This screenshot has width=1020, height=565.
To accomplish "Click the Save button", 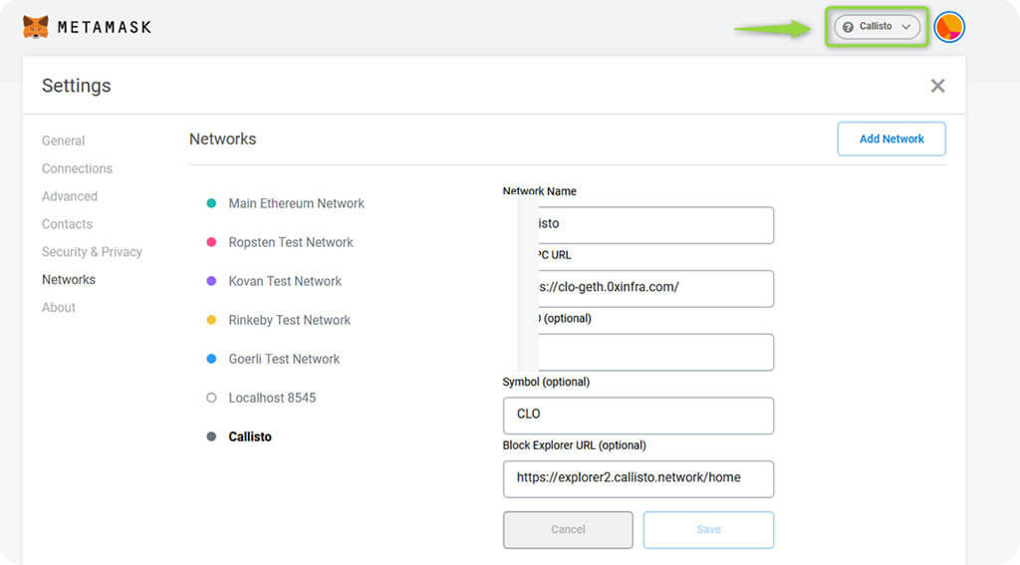I will (x=708, y=530).
